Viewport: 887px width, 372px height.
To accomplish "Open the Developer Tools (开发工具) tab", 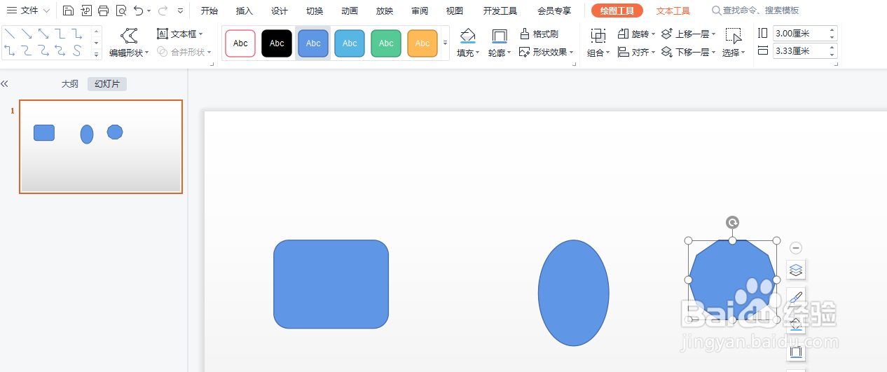I will tap(500, 11).
